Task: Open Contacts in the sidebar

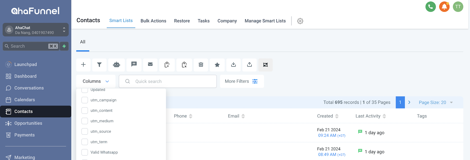Action: click(x=36, y=111)
